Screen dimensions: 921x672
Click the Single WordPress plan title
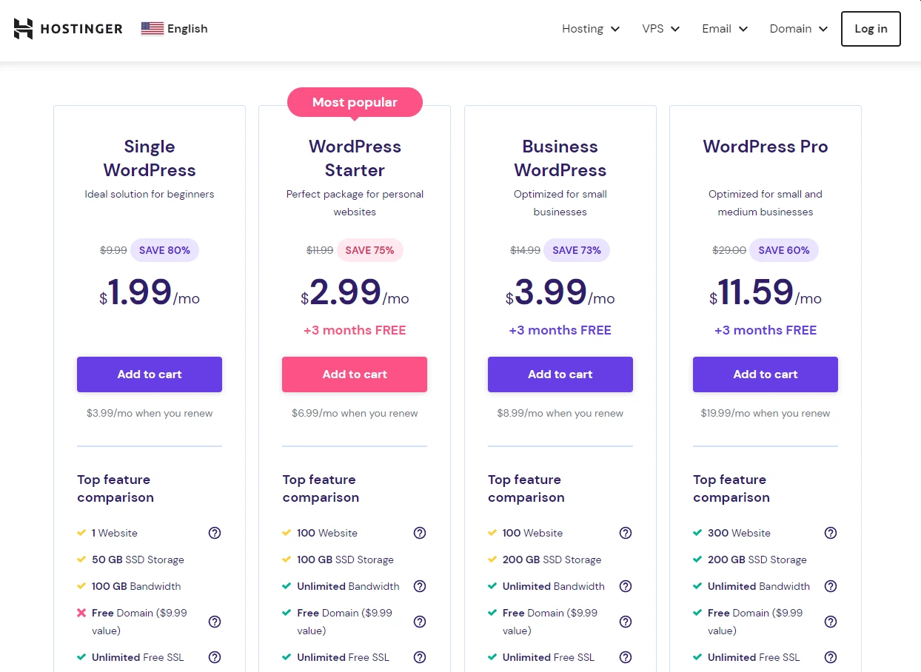pyautogui.click(x=150, y=158)
